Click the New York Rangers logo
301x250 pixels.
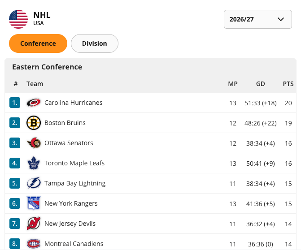click(34, 203)
